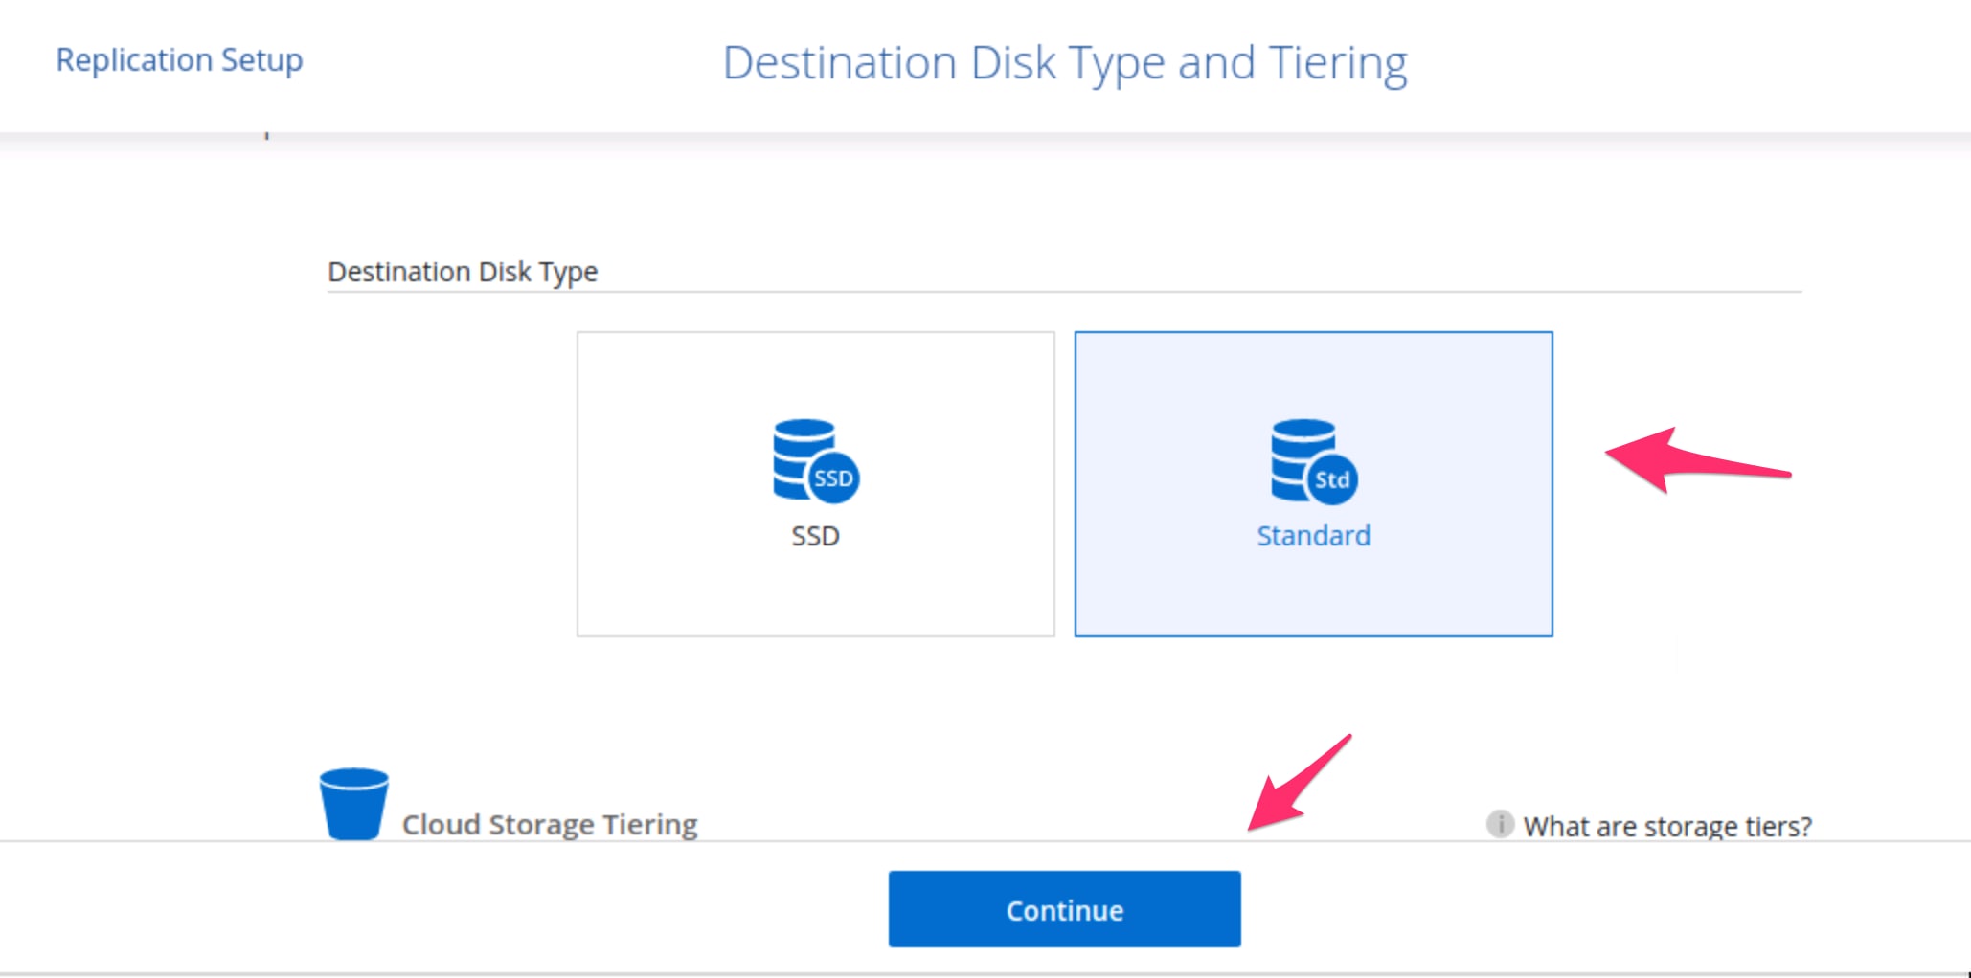
Task: Click the round SSD badge on disk icon
Action: click(x=833, y=478)
